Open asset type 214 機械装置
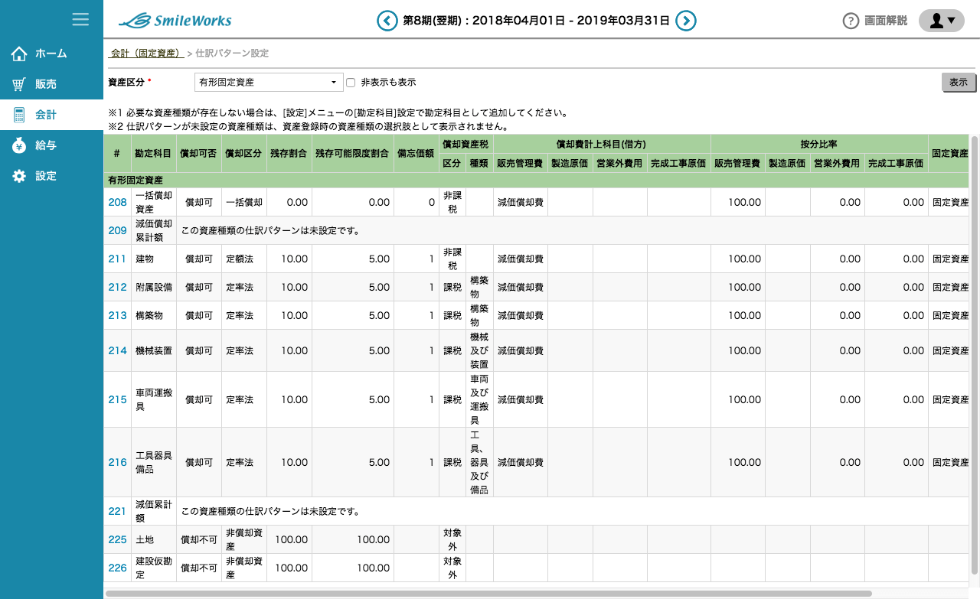The height and width of the screenshot is (599, 980). tap(117, 350)
